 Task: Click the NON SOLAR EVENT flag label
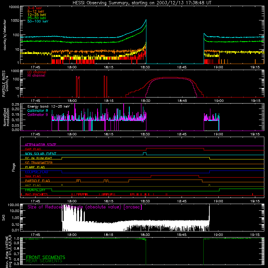[41, 154]
